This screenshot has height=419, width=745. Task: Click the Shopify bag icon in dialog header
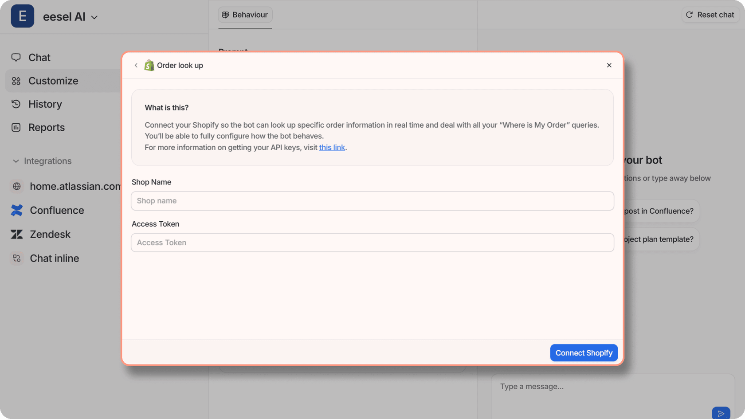(x=149, y=65)
